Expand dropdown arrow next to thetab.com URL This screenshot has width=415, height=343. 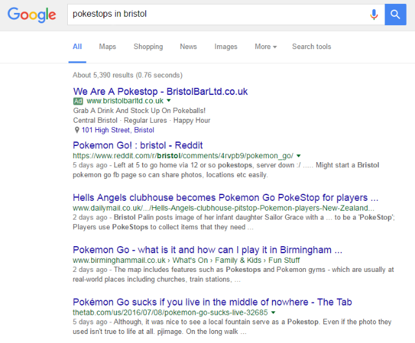coord(273,313)
